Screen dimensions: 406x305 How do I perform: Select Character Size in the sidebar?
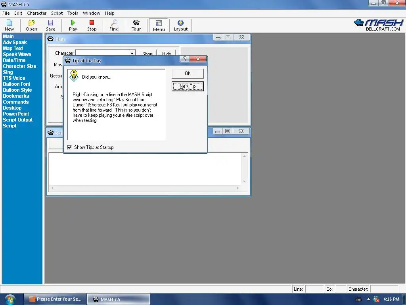pyautogui.click(x=19, y=66)
